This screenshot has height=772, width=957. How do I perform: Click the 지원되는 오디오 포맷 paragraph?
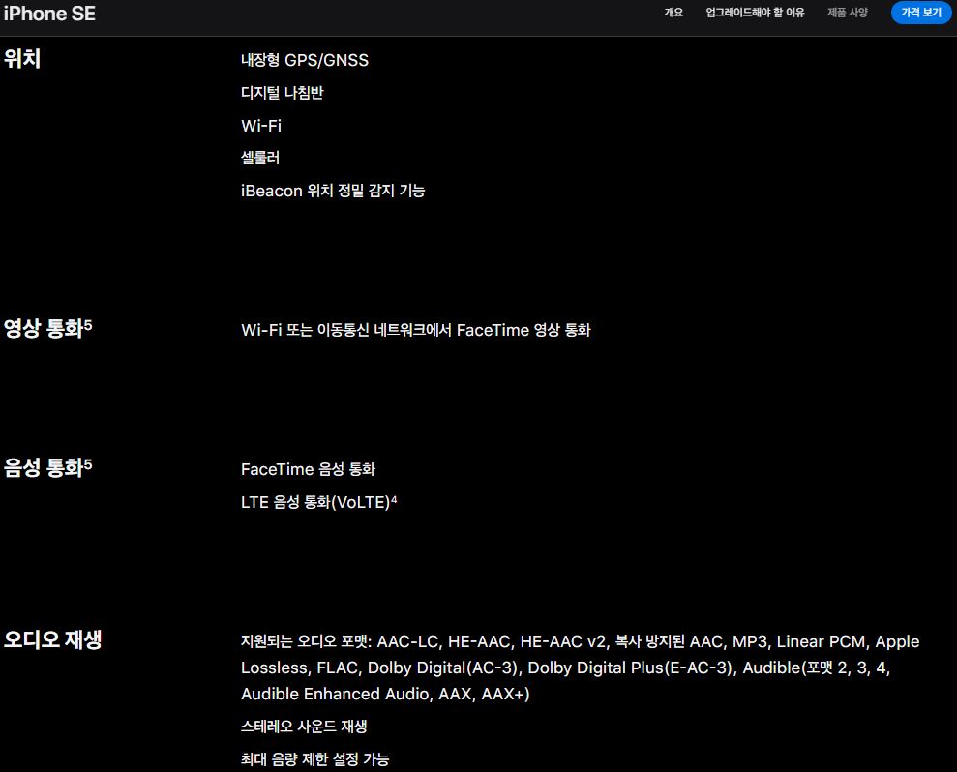tap(580, 668)
